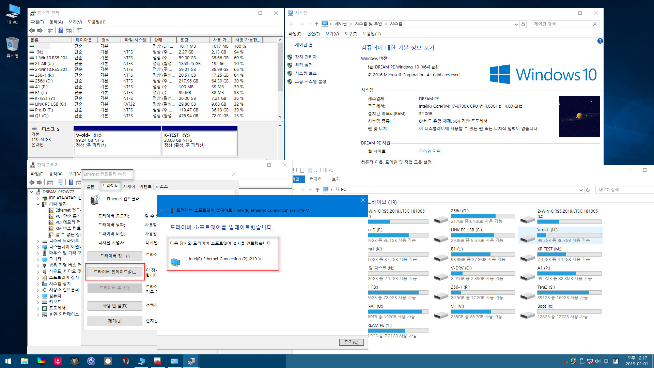Open 보기(V) menu in Disk Management
This screenshot has width=654, height=368.
pos(75,22)
